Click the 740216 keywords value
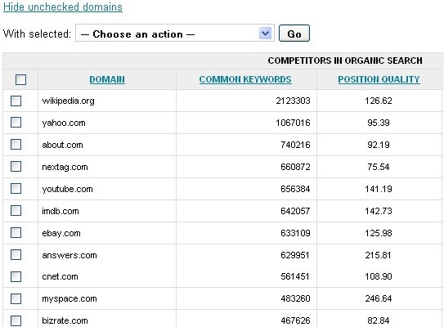 tap(295, 145)
